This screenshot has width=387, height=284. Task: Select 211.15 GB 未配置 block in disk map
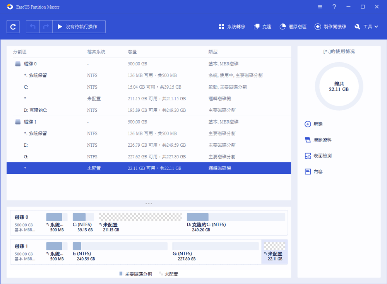(140, 222)
